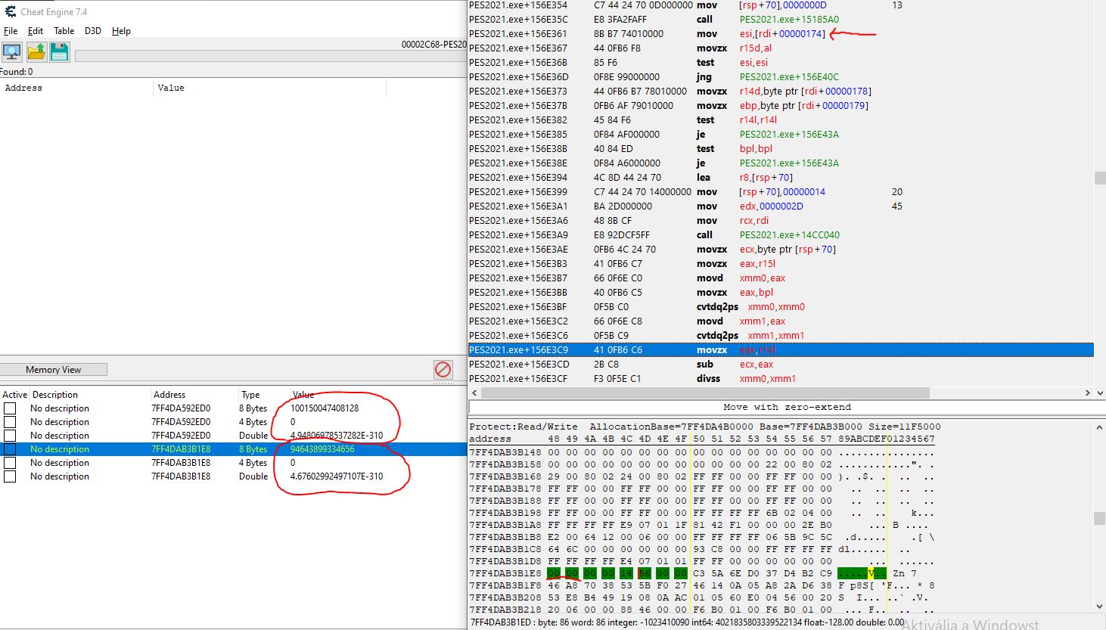Click the hex view scroll-up arrow

pyautogui.click(x=1099, y=427)
